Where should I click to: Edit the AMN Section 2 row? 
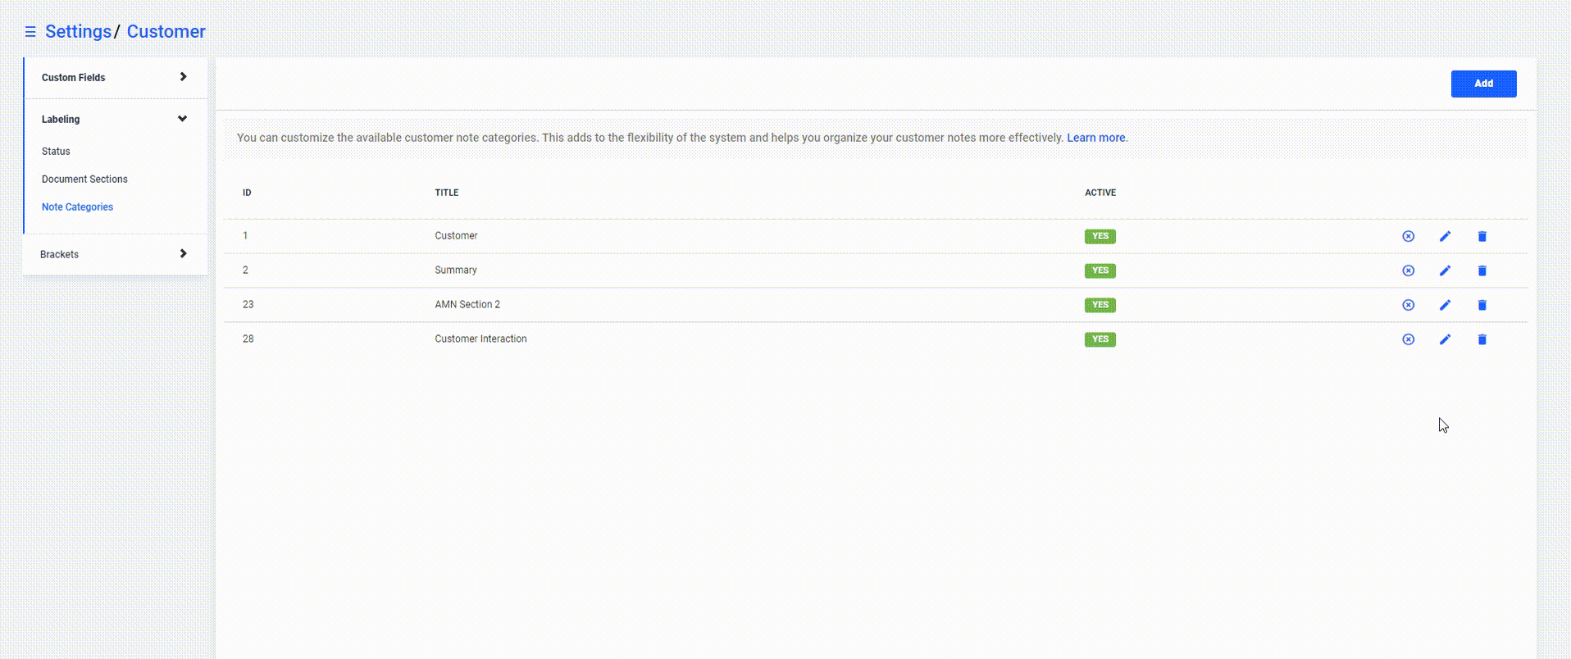(1445, 305)
